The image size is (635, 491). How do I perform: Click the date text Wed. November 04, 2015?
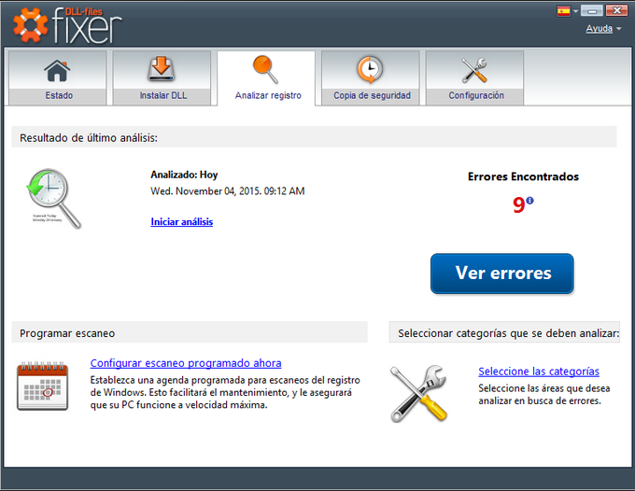pos(228,191)
